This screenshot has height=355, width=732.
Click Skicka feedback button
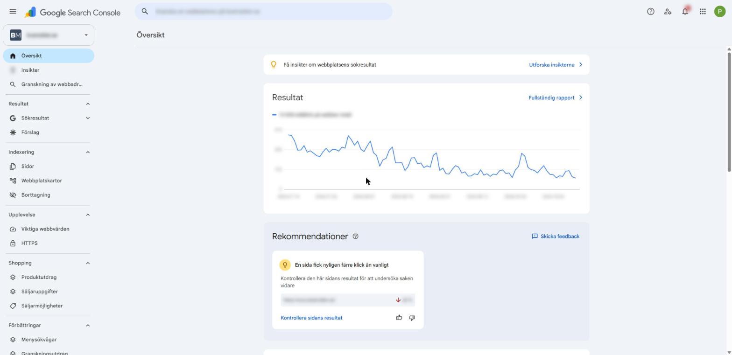click(x=556, y=237)
